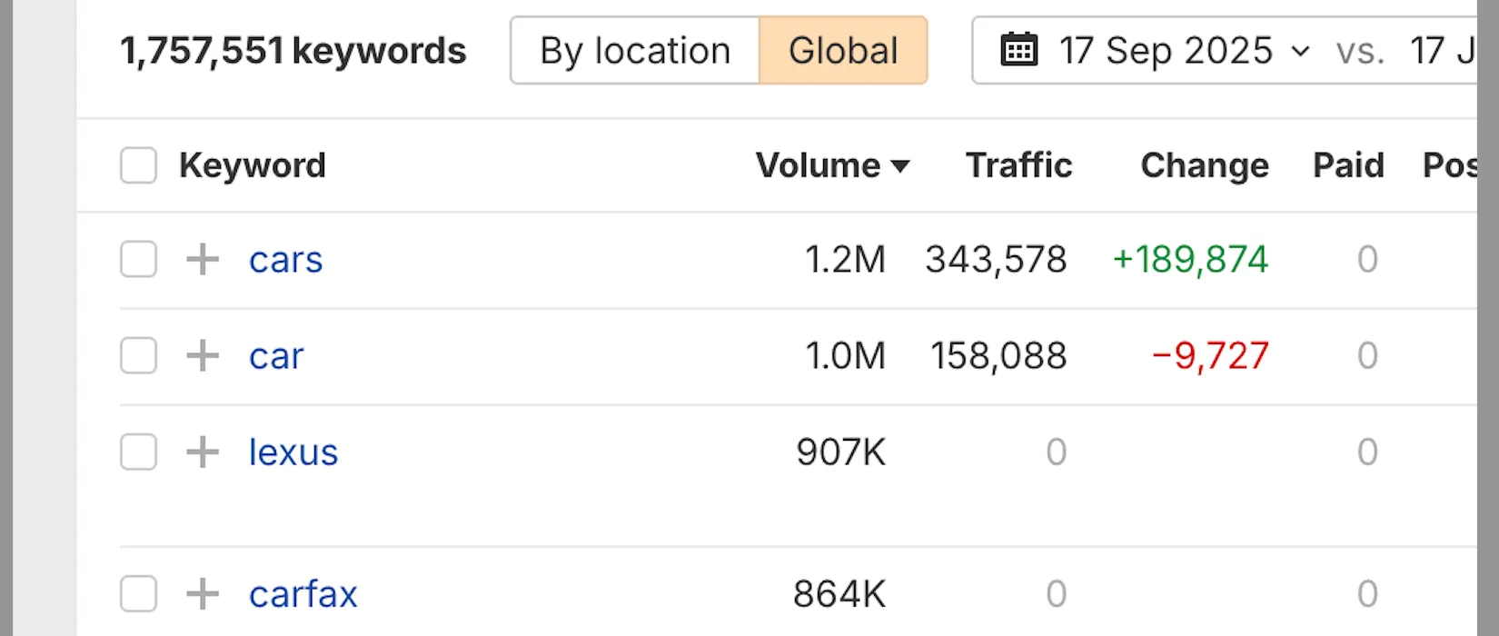The image size is (1499, 636).
Task: Check the box for the 'lexus' row
Action: click(x=138, y=452)
